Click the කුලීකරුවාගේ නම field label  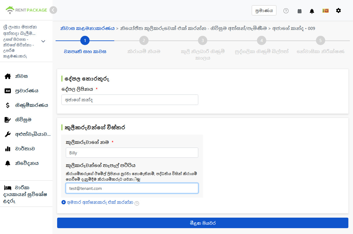click(87, 142)
